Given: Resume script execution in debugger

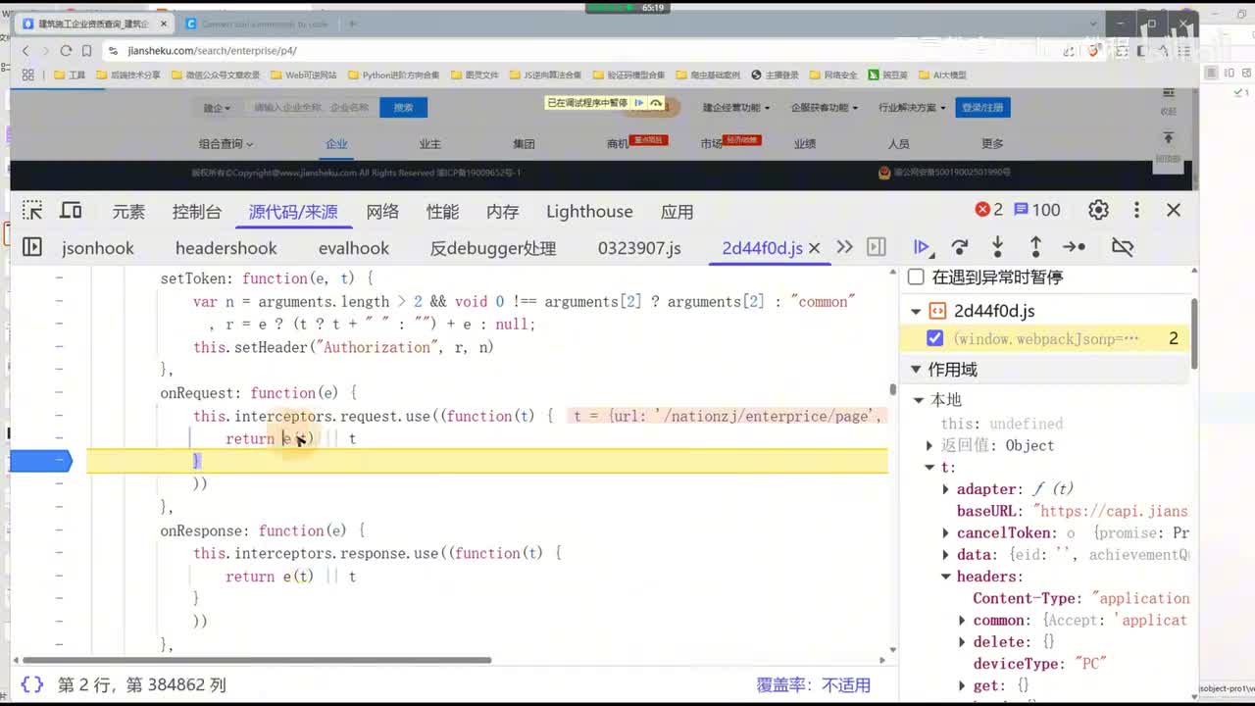Looking at the screenshot, I should 922,247.
